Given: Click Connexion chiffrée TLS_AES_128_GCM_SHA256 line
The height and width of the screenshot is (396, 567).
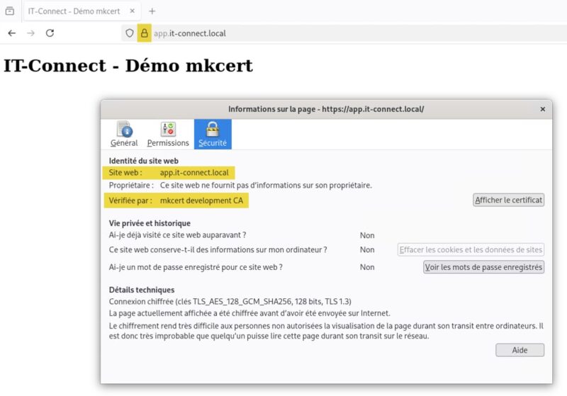Looking at the screenshot, I should click(x=230, y=302).
